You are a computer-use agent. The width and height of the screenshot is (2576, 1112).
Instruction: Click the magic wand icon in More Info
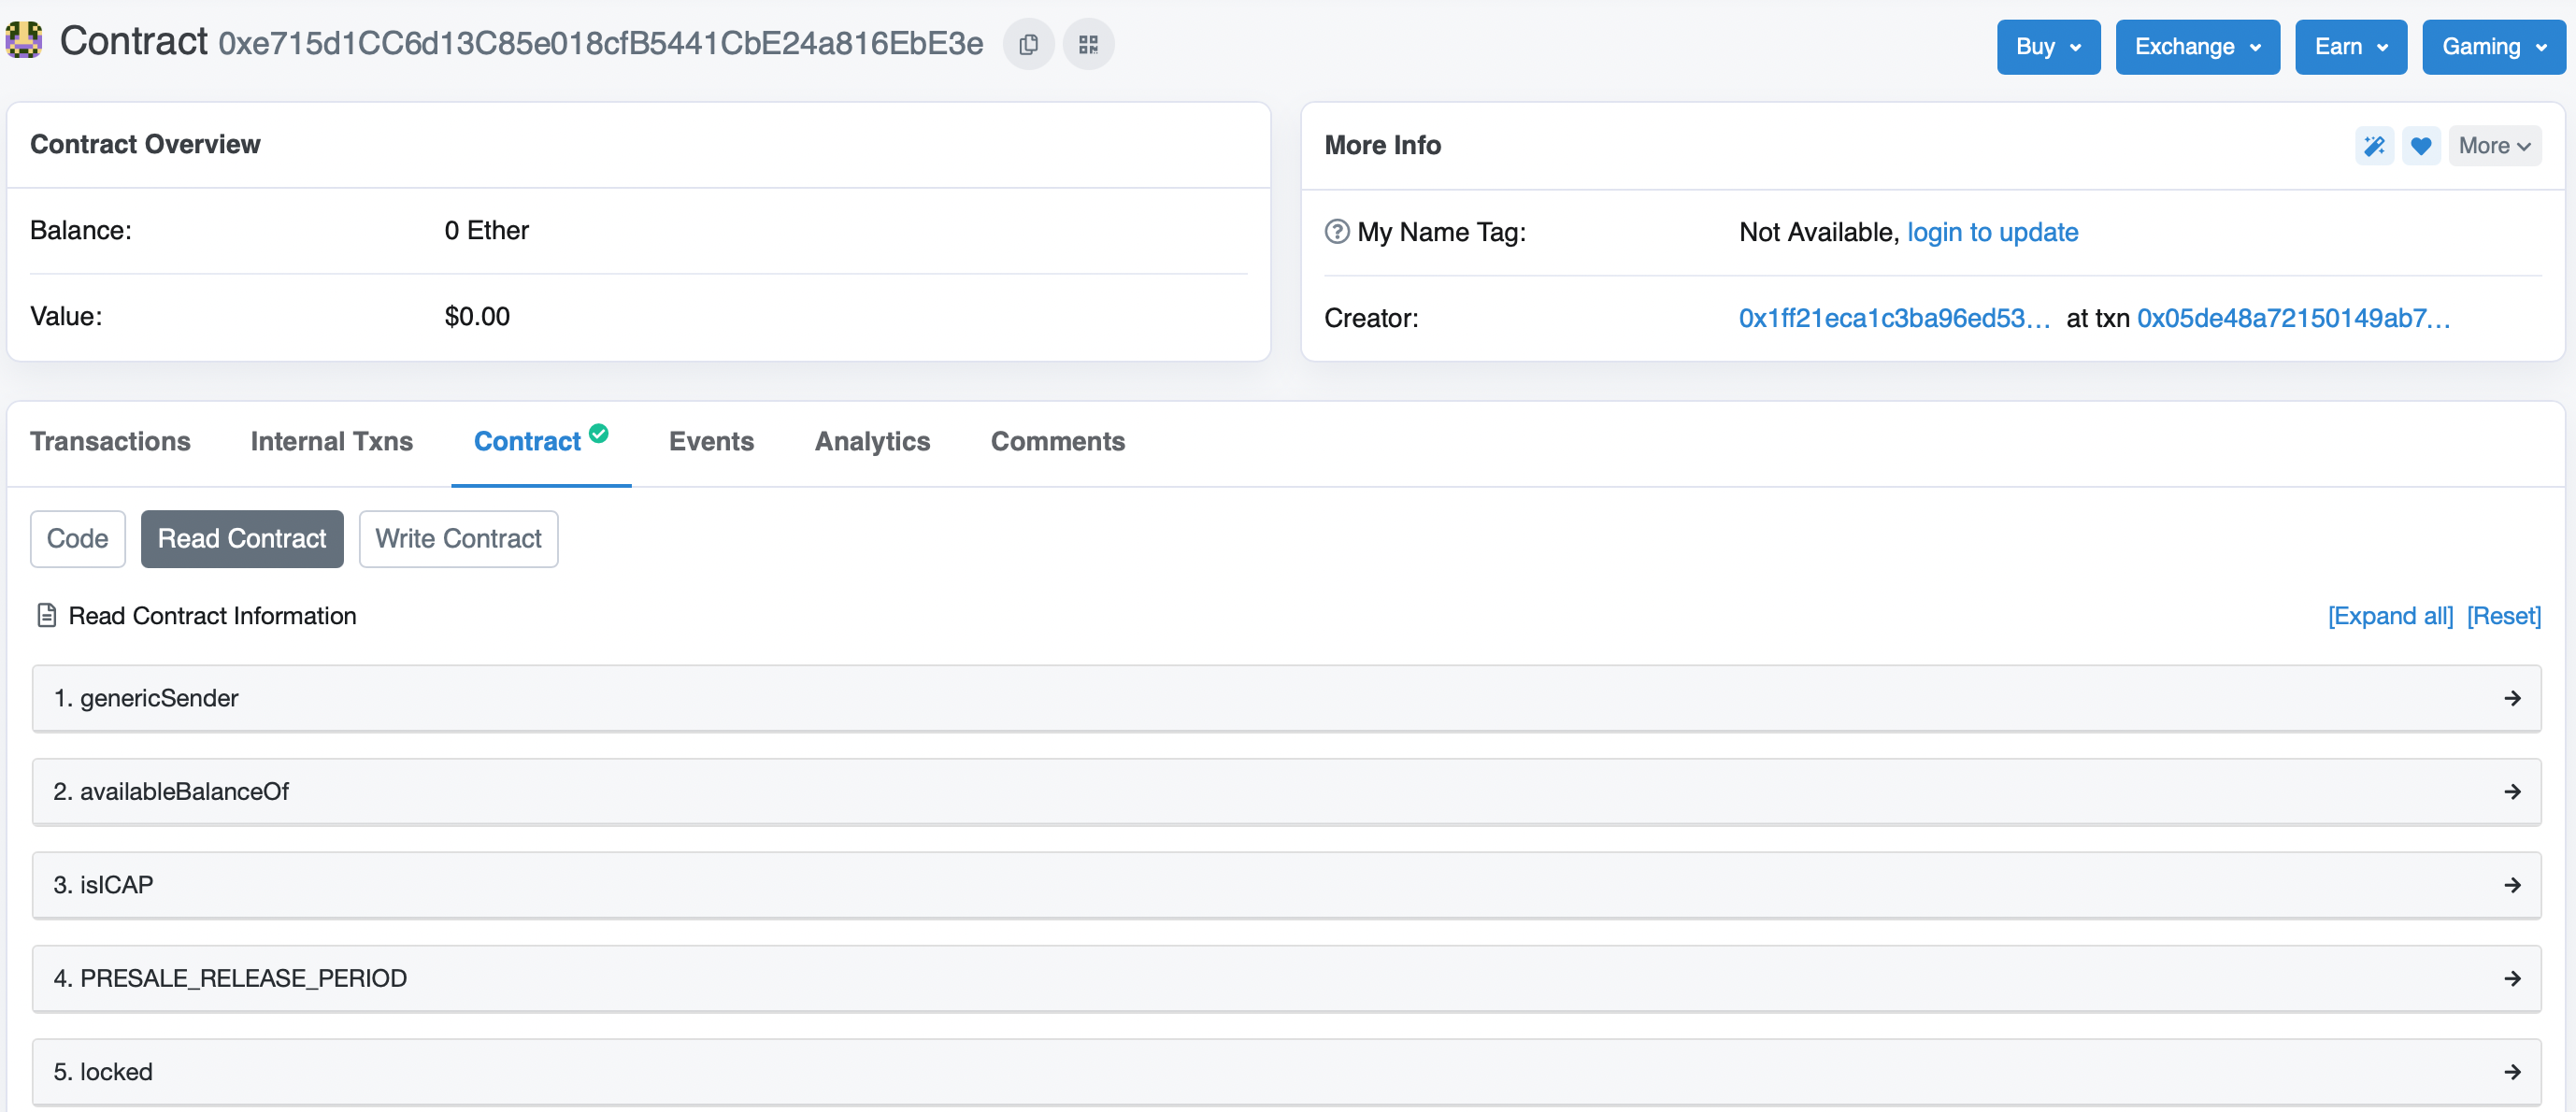point(2373,146)
